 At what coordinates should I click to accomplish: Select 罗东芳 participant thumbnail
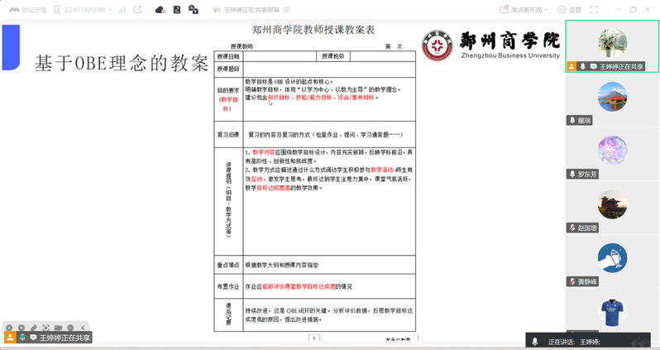[612, 151]
